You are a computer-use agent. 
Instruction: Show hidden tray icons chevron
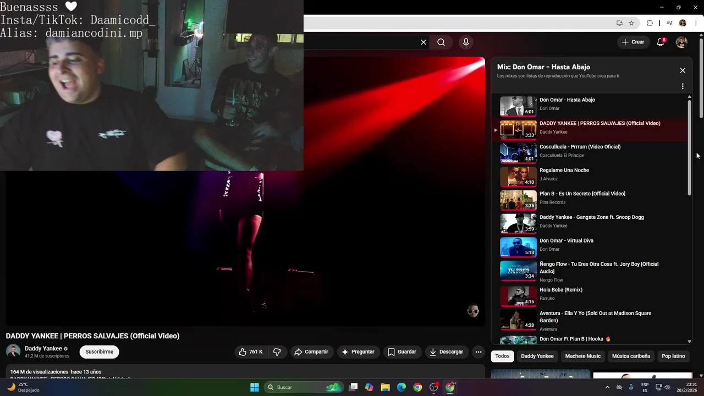pos(607,387)
